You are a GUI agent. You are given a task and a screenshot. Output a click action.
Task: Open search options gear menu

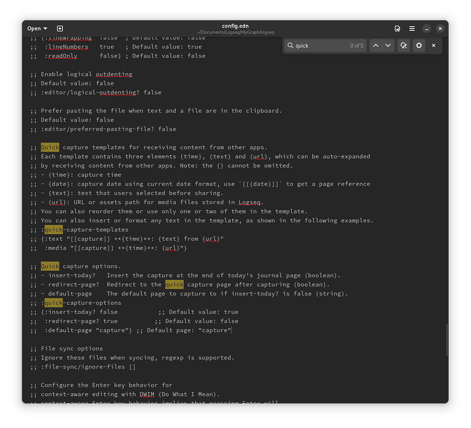[419, 46]
